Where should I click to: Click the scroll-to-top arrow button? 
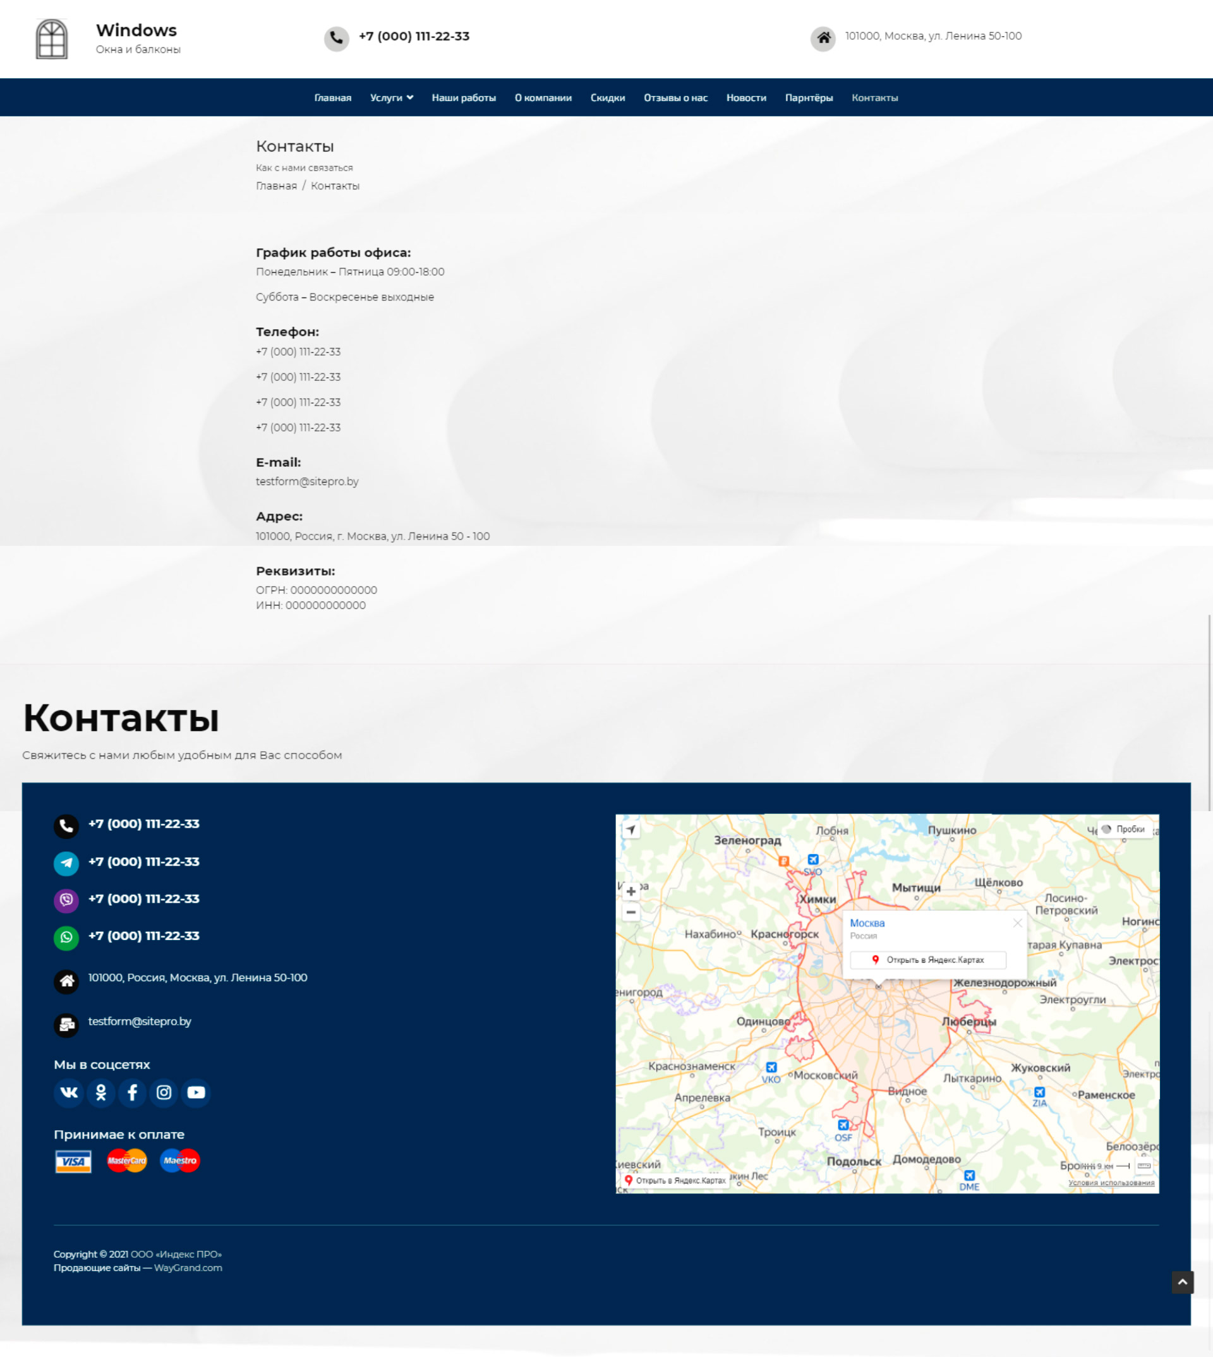[x=1182, y=1282]
